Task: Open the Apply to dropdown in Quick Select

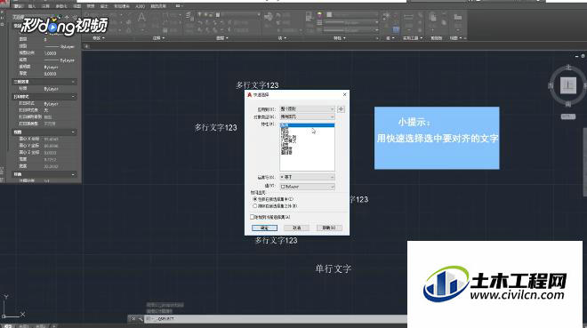Action: coord(307,108)
